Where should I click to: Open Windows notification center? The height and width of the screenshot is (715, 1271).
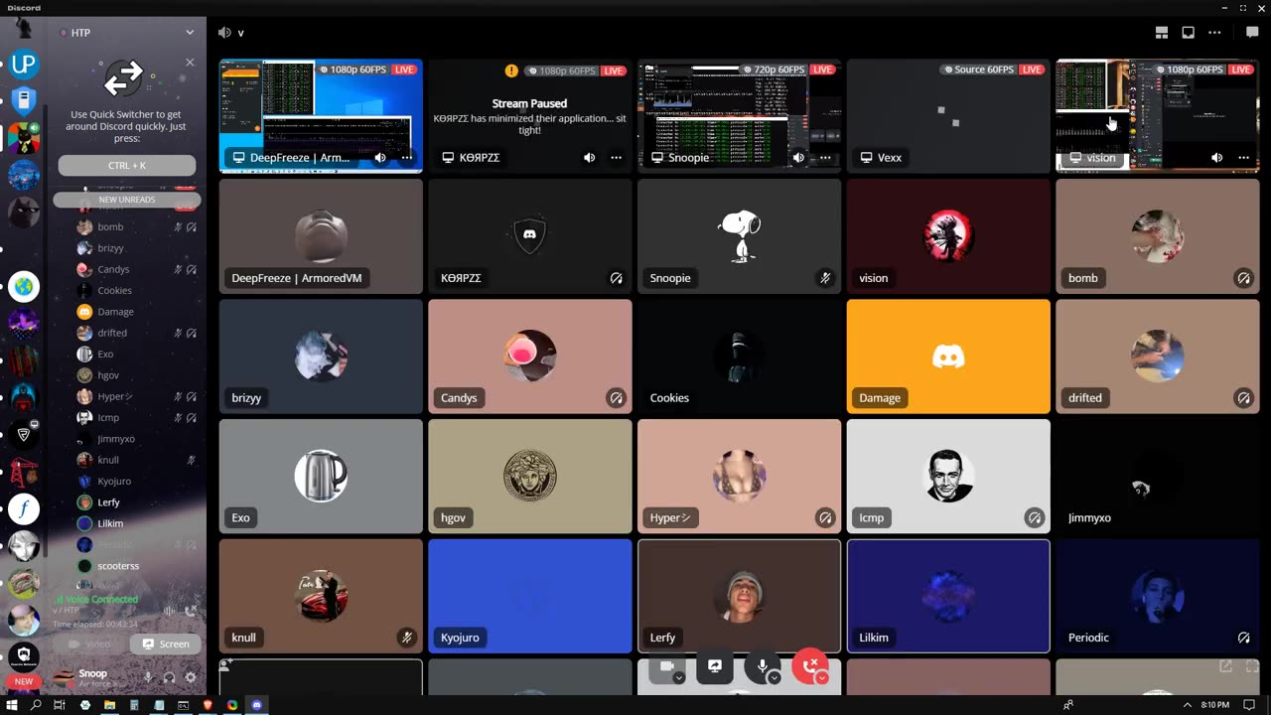[1249, 705]
